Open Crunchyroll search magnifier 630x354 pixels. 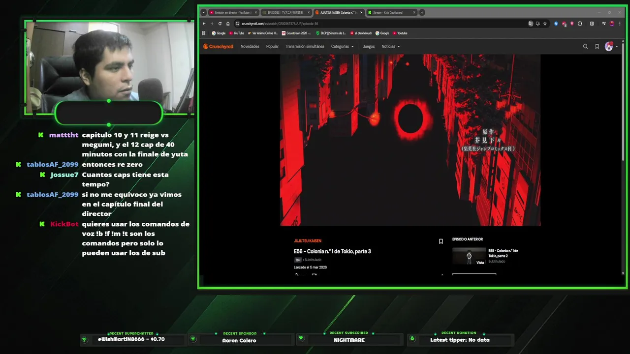pyautogui.click(x=585, y=47)
